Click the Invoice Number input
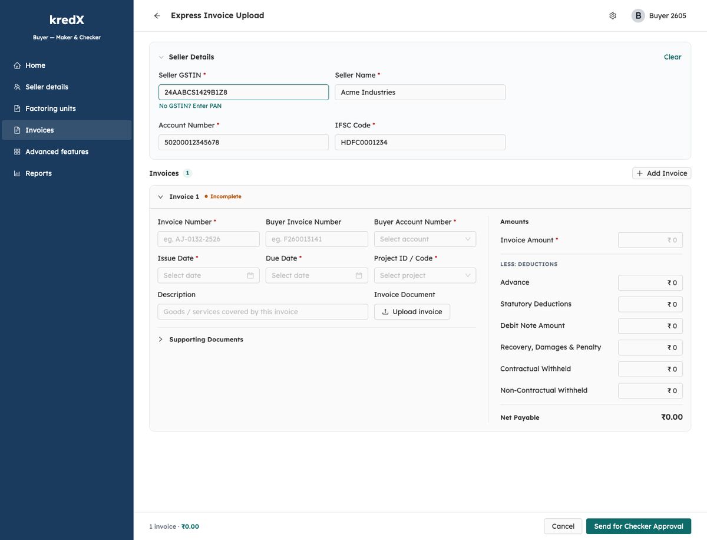Viewport: 707px width, 540px height. pyautogui.click(x=209, y=239)
